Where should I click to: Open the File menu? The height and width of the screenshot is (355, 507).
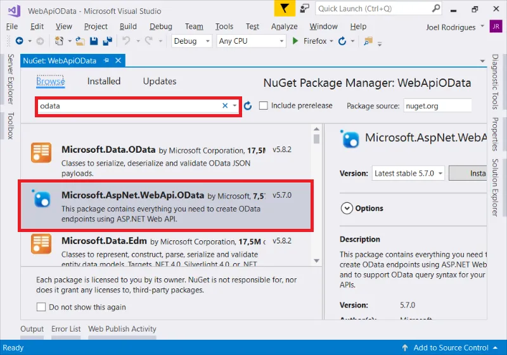pos(12,27)
